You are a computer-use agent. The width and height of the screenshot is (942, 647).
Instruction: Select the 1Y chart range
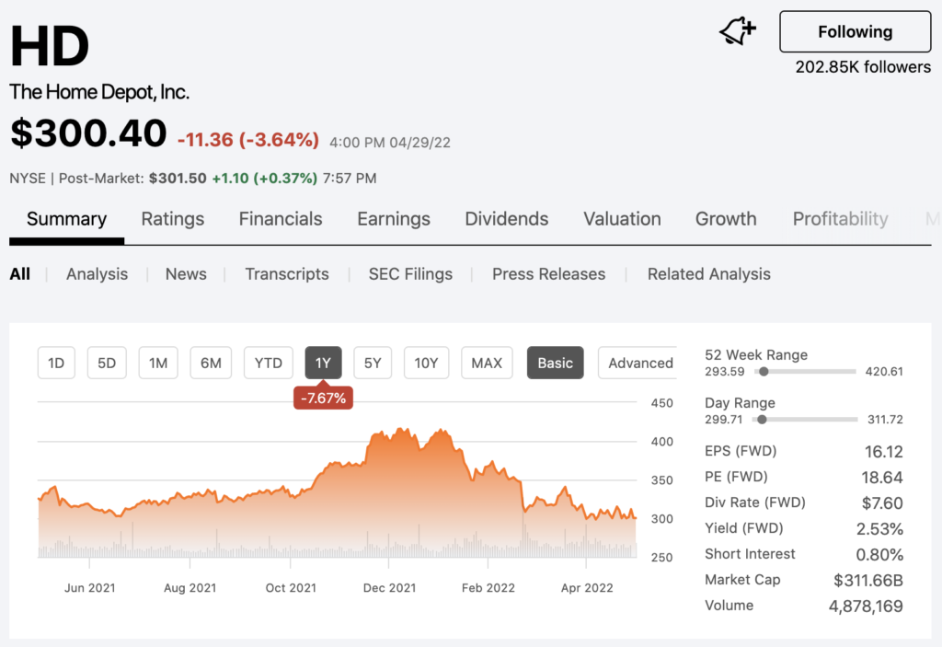point(323,363)
